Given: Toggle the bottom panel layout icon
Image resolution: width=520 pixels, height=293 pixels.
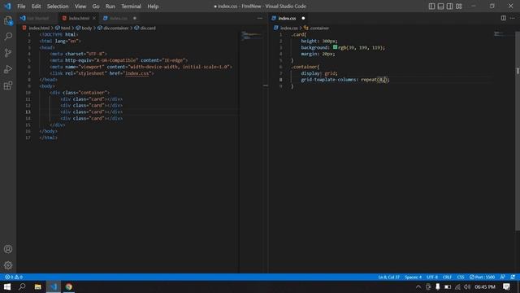Looking at the screenshot, I should 440,7.
